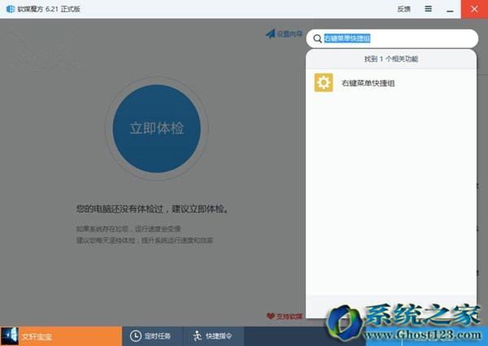Click the 软媒魔方 logo in title bar
Image resolution: width=488 pixels, height=346 pixels.
pos(9,8)
